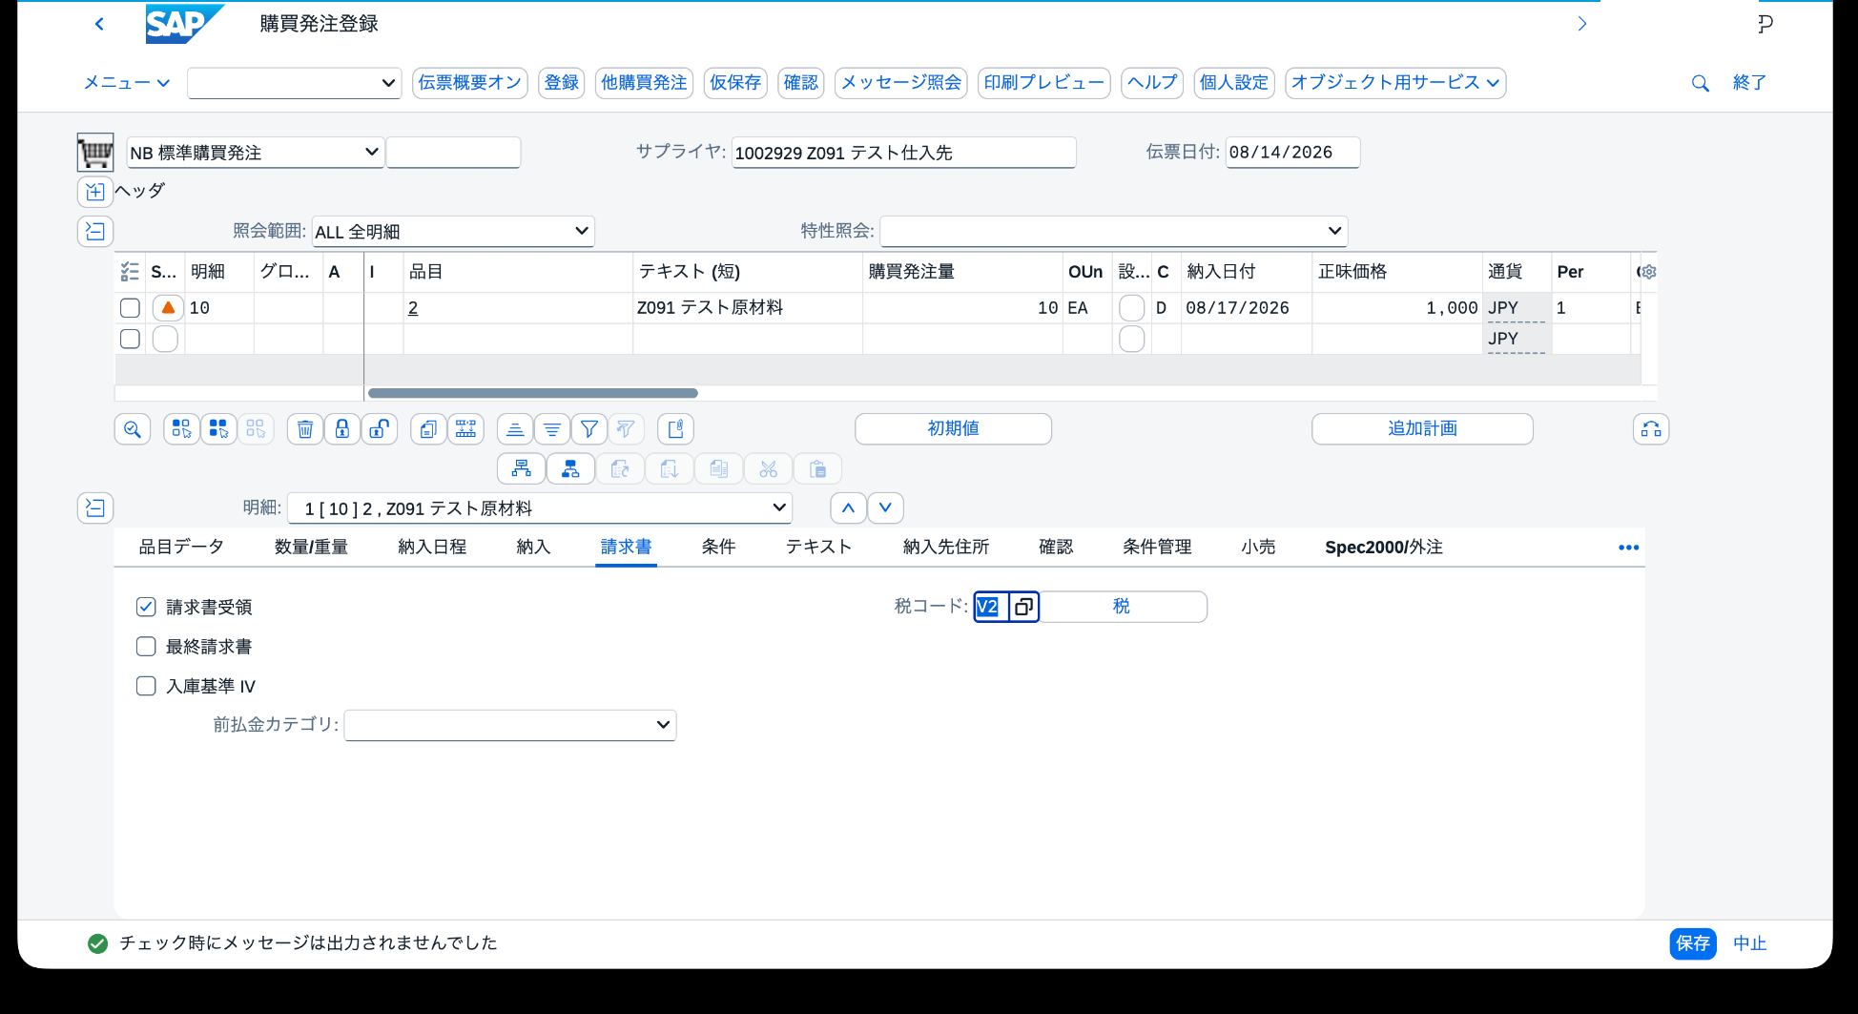Open table settings gear icon
This screenshot has width=1858, height=1014.
[1648, 272]
